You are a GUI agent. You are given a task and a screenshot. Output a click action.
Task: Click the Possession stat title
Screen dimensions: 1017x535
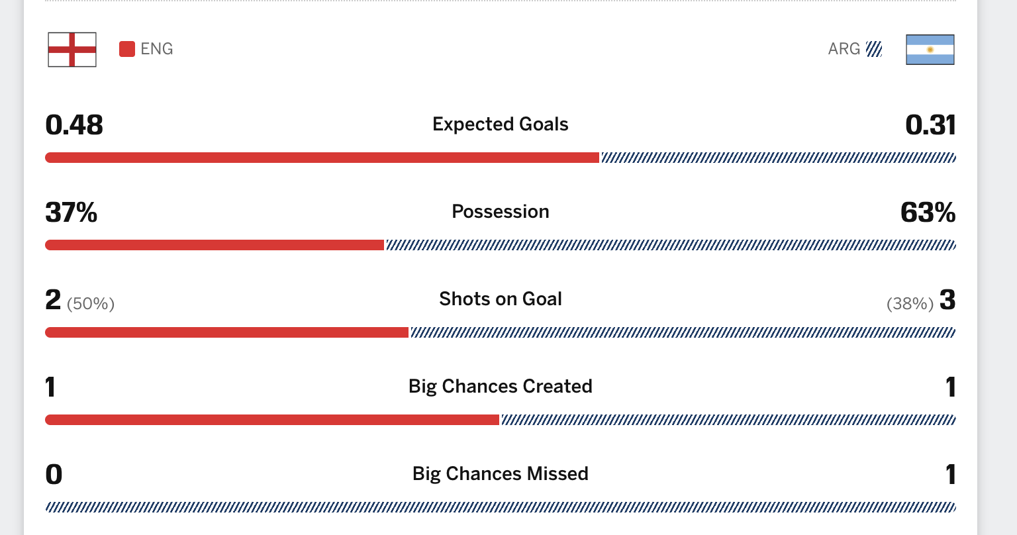(x=501, y=212)
